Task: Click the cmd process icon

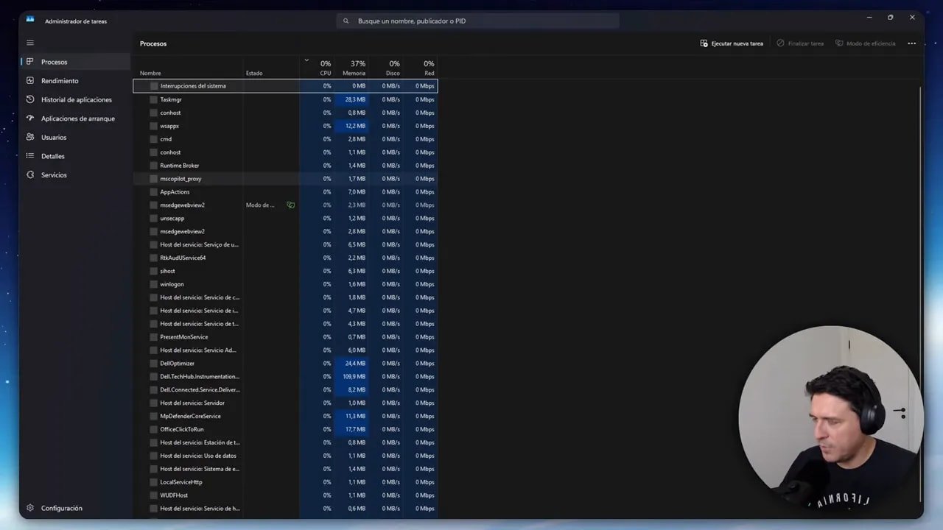Action: coord(154,139)
